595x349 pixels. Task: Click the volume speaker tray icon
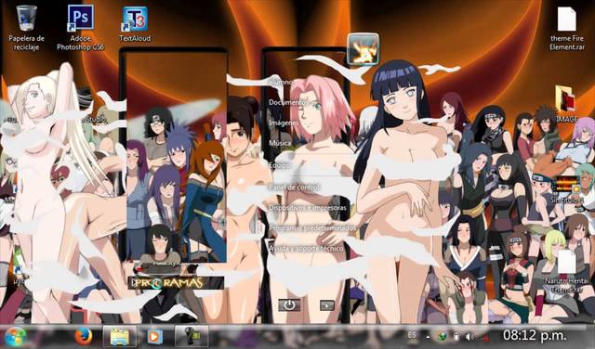pyautogui.click(x=469, y=337)
